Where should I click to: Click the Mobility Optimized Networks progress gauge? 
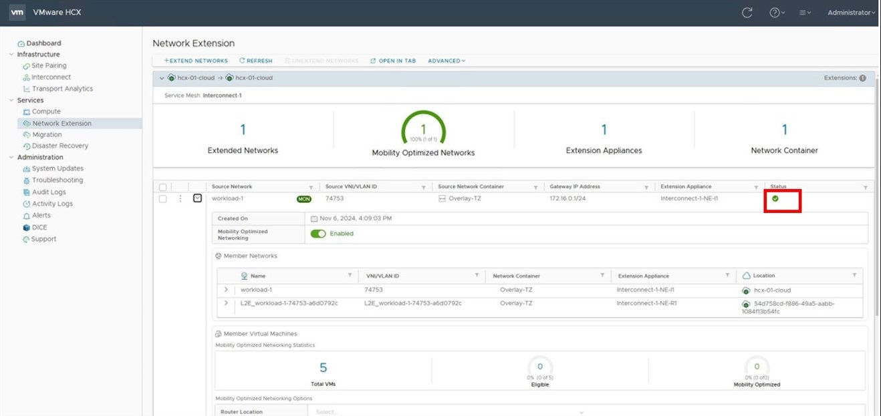[423, 129]
